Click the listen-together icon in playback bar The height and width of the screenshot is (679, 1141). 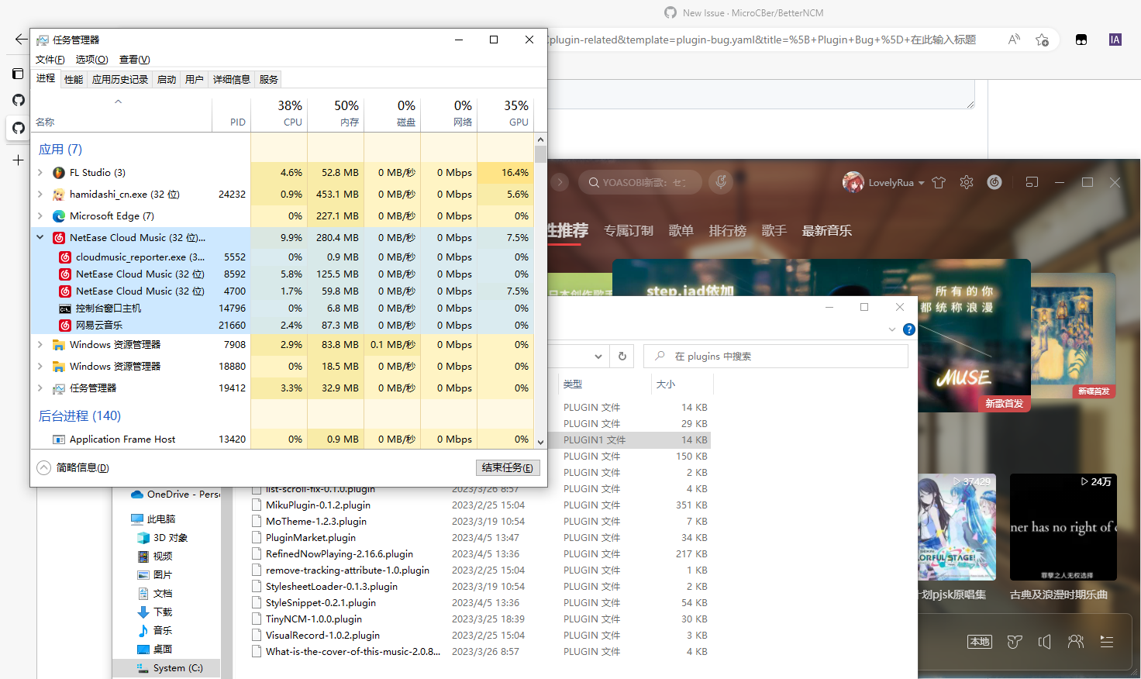pos(1076,642)
